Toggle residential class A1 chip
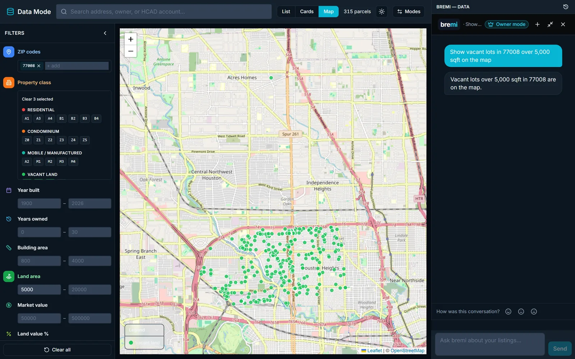 pos(27,118)
